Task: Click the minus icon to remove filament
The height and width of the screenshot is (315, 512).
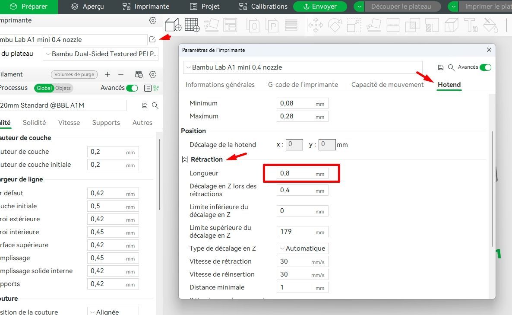Action: [121, 74]
